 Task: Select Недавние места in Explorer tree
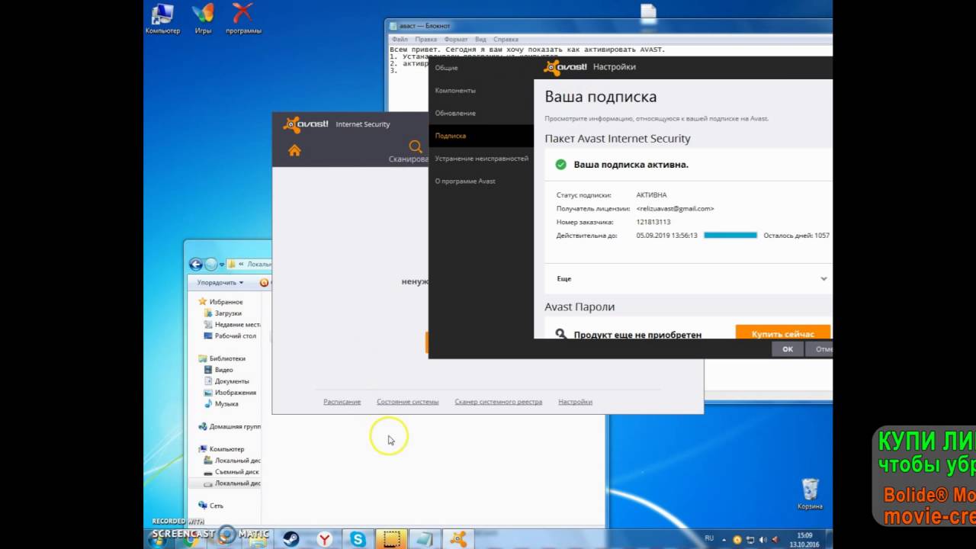(233, 325)
